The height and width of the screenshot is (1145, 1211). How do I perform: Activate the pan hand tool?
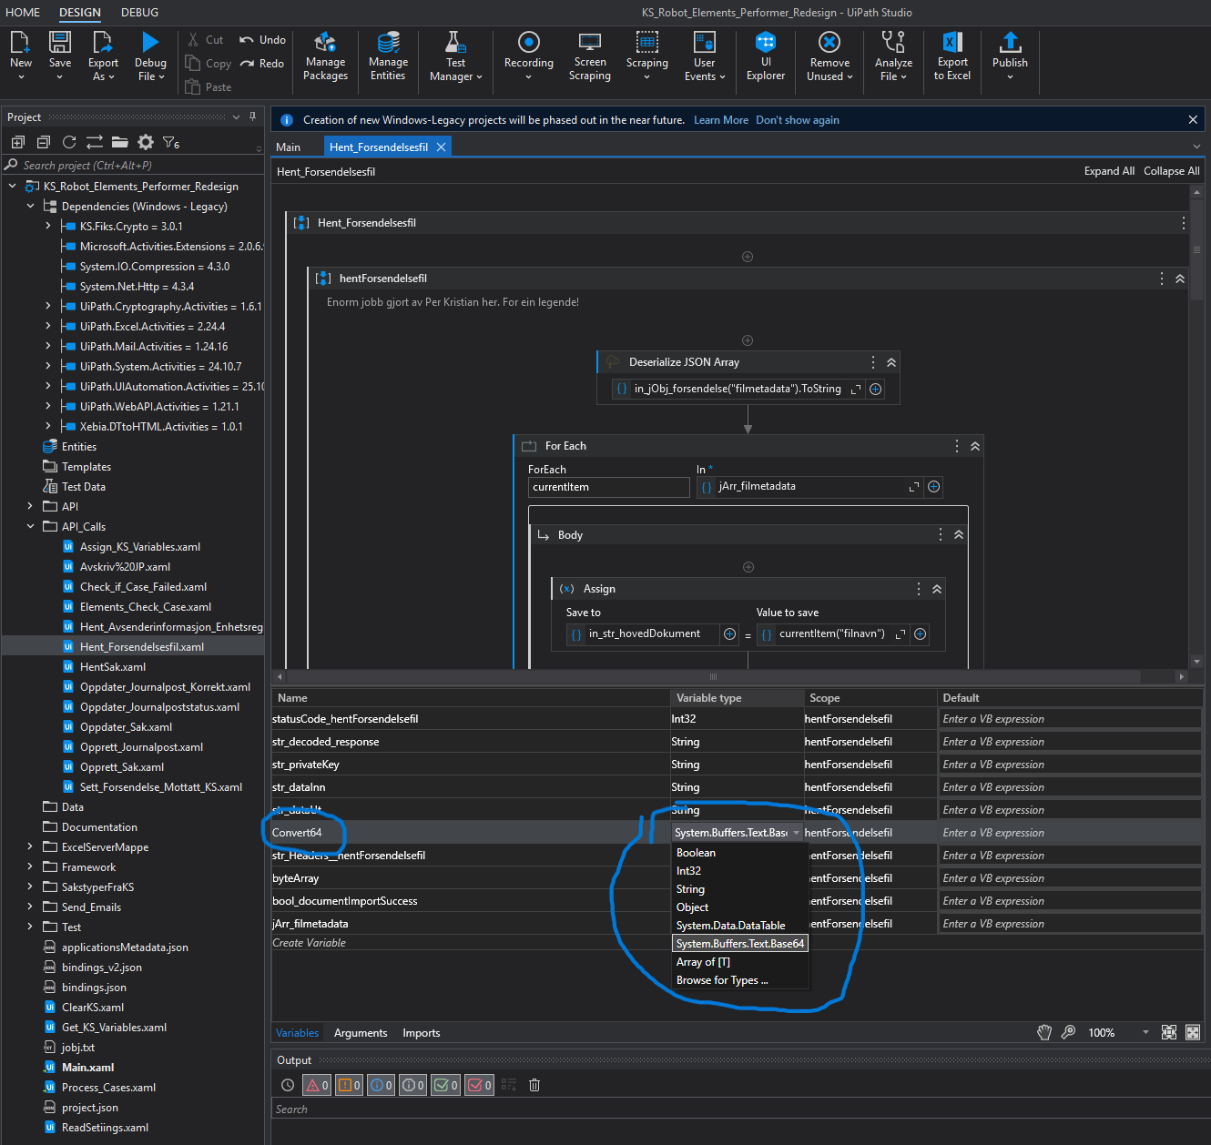pos(1044,1032)
